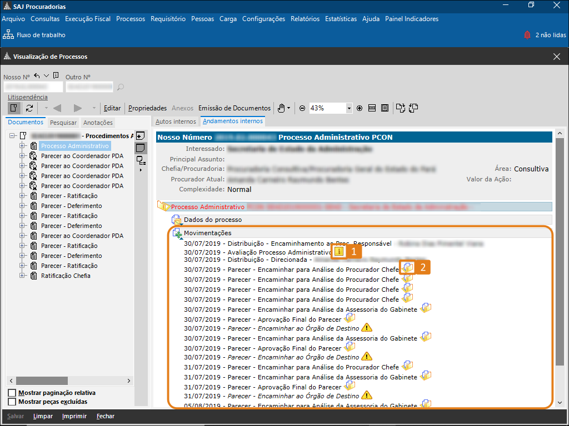Image resolution: width=569 pixels, height=426 pixels.
Task: Open the Fluxo de trabalho icon
Action: pyautogui.click(x=8, y=35)
